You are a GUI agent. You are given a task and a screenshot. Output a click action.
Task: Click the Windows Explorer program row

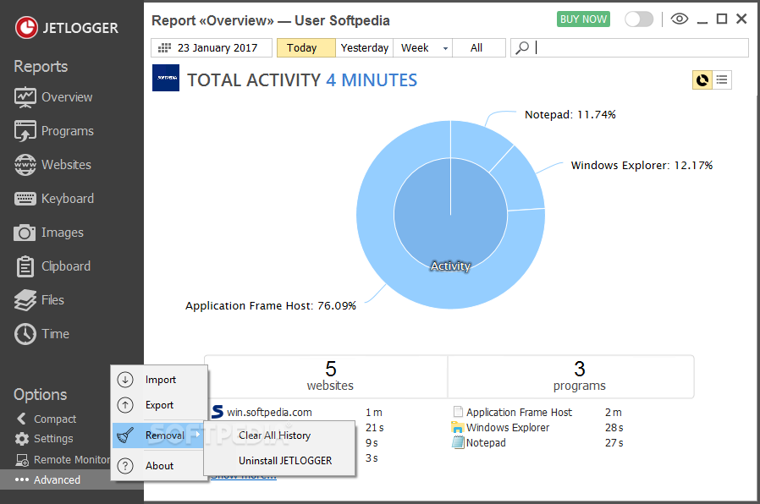click(x=537, y=428)
